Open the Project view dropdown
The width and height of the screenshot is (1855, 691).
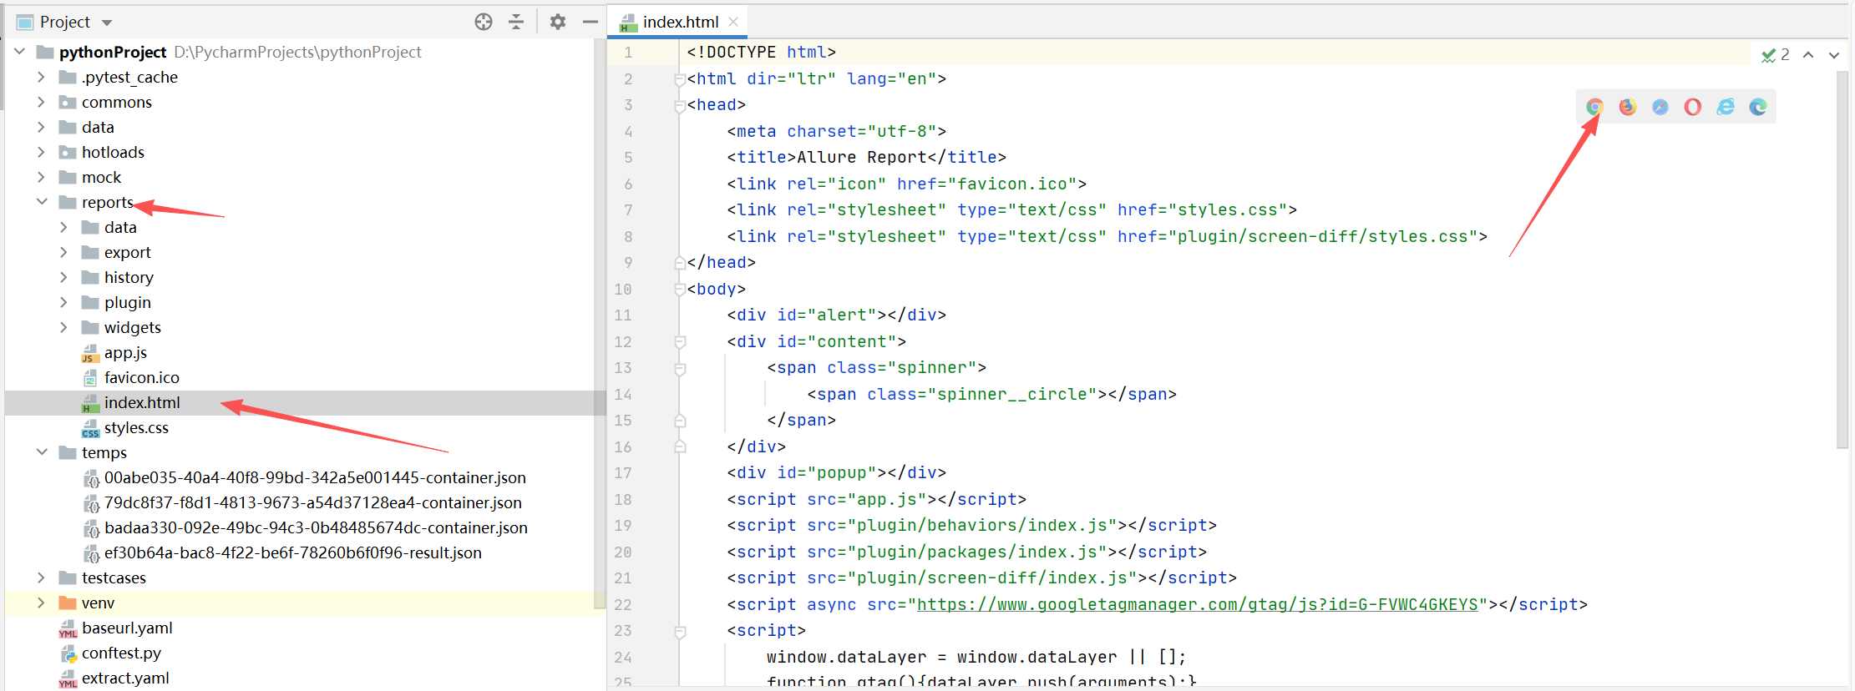click(x=107, y=23)
